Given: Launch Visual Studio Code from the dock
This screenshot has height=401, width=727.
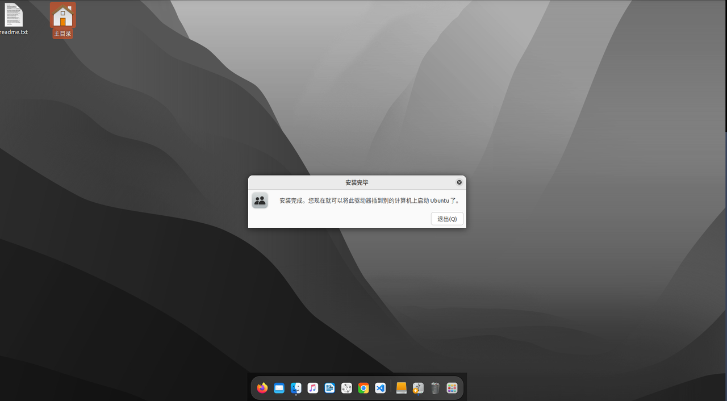Looking at the screenshot, I should point(381,388).
